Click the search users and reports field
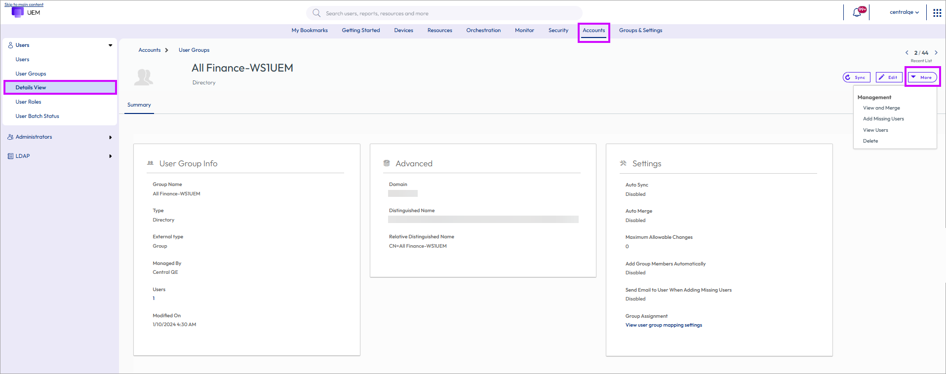The height and width of the screenshot is (374, 946). point(444,13)
